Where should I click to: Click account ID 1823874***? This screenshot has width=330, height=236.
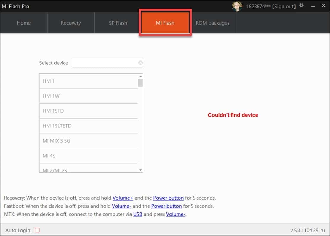click(x=258, y=7)
